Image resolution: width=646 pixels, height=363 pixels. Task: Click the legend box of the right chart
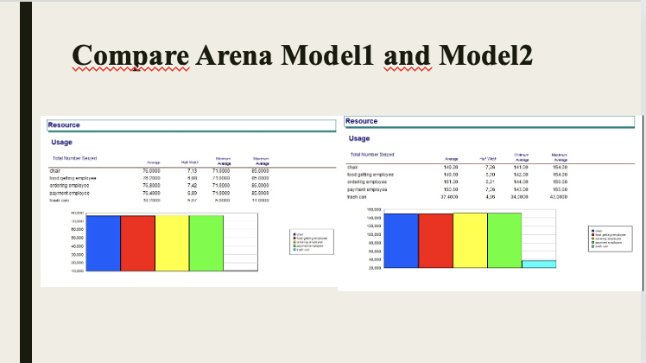click(x=610, y=239)
